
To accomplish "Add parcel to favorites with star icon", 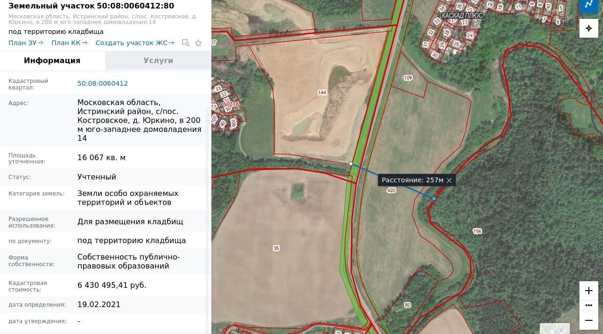I will [x=198, y=43].
